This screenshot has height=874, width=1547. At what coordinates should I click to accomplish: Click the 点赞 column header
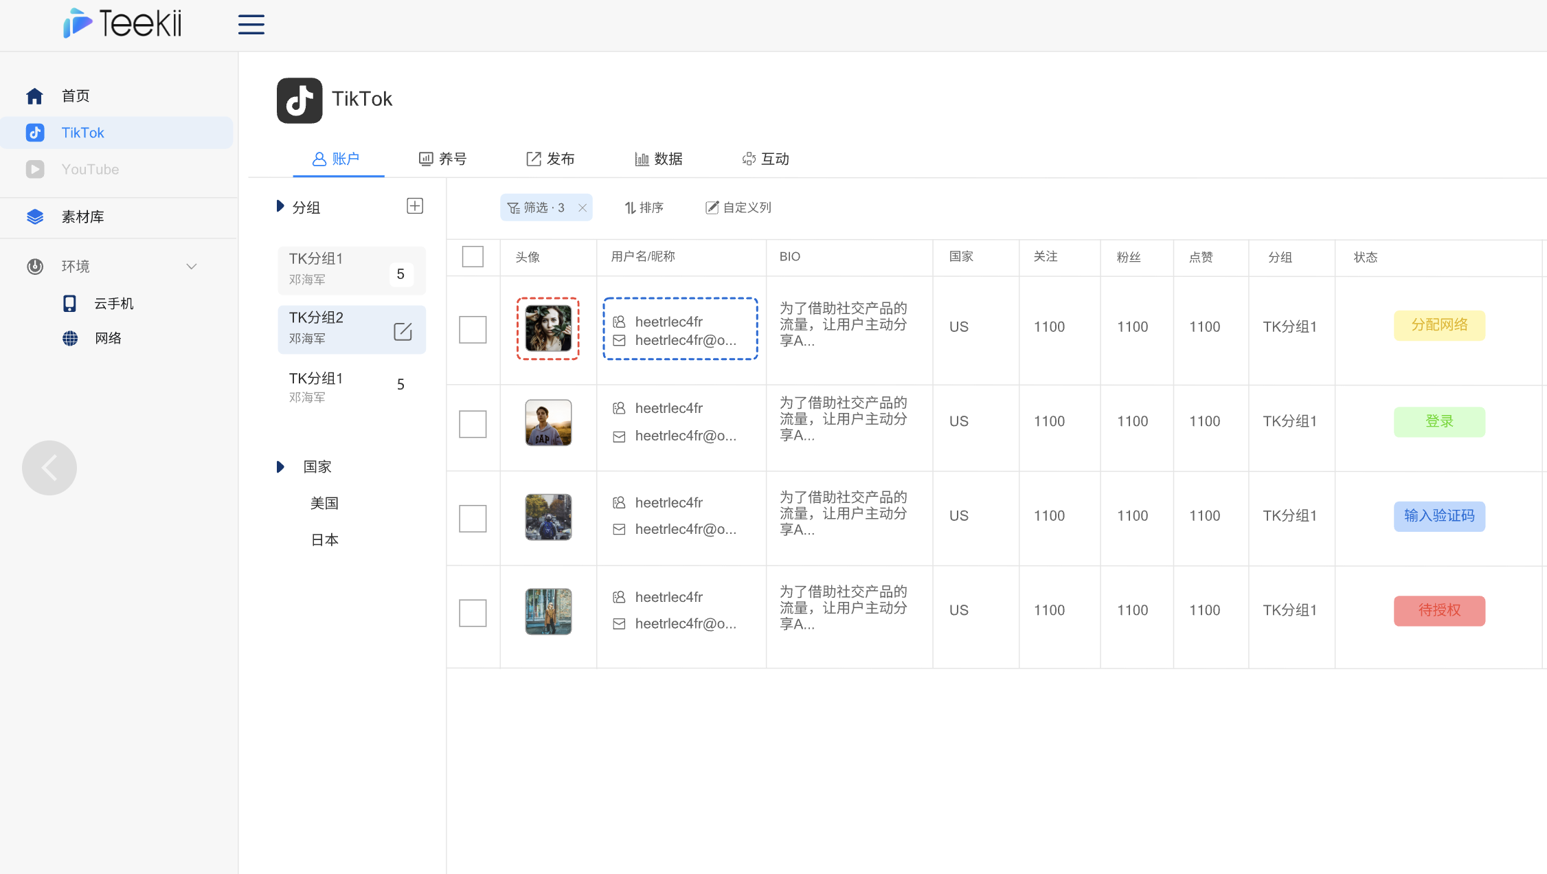pos(1201,257)
